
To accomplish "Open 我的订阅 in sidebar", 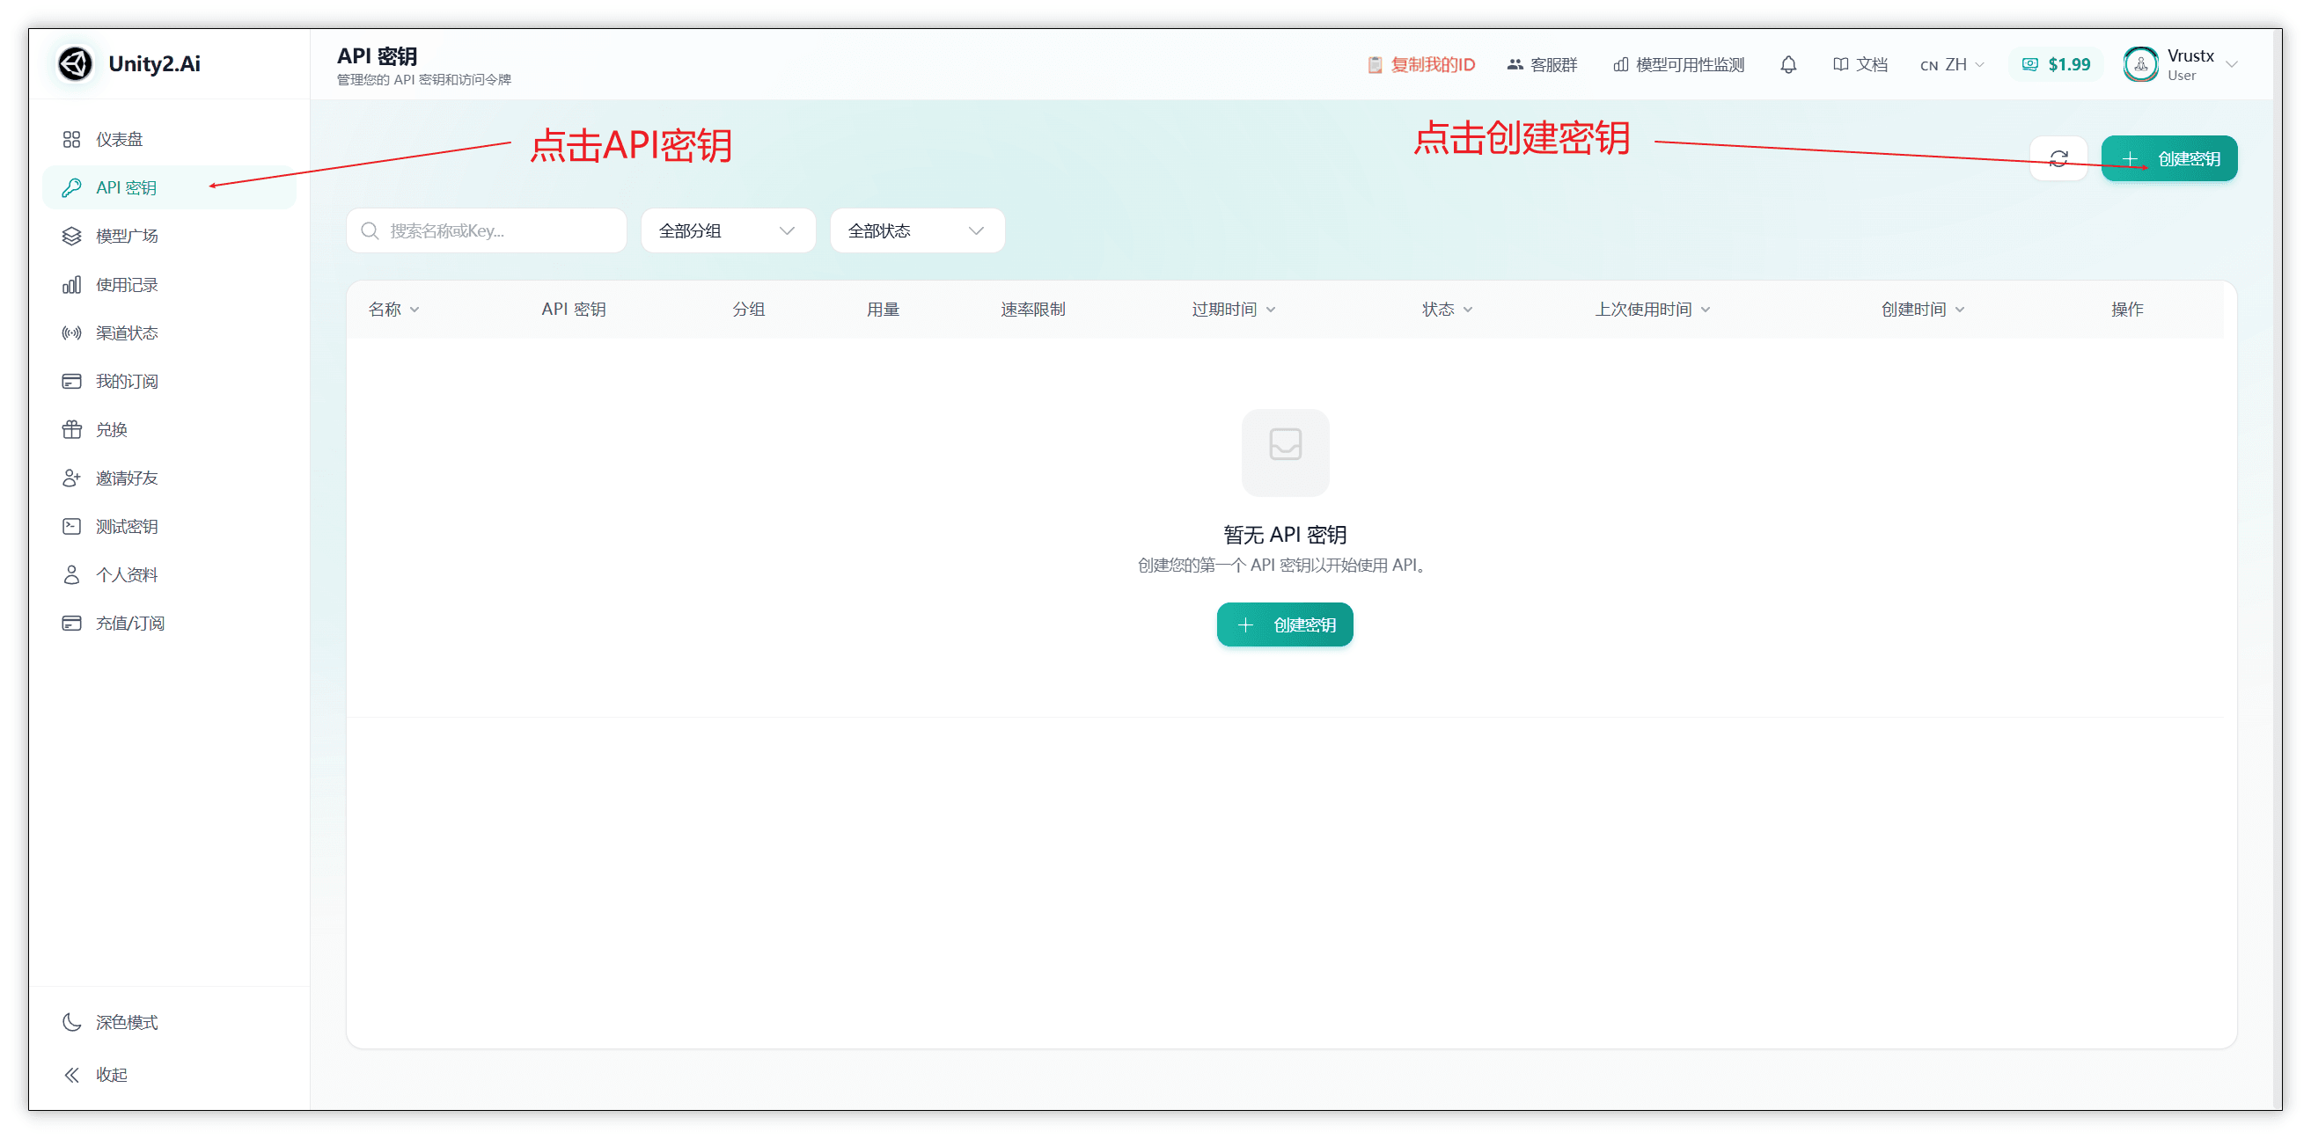I will click(x=170, y=381).
